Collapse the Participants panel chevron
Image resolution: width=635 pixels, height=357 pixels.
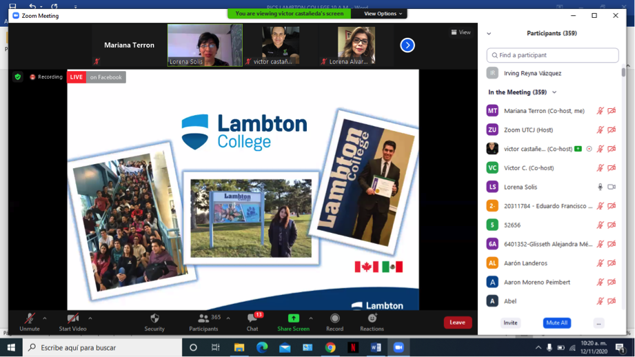489,33
